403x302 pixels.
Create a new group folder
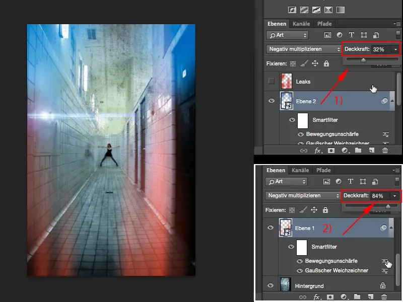(x=357, y=150)
